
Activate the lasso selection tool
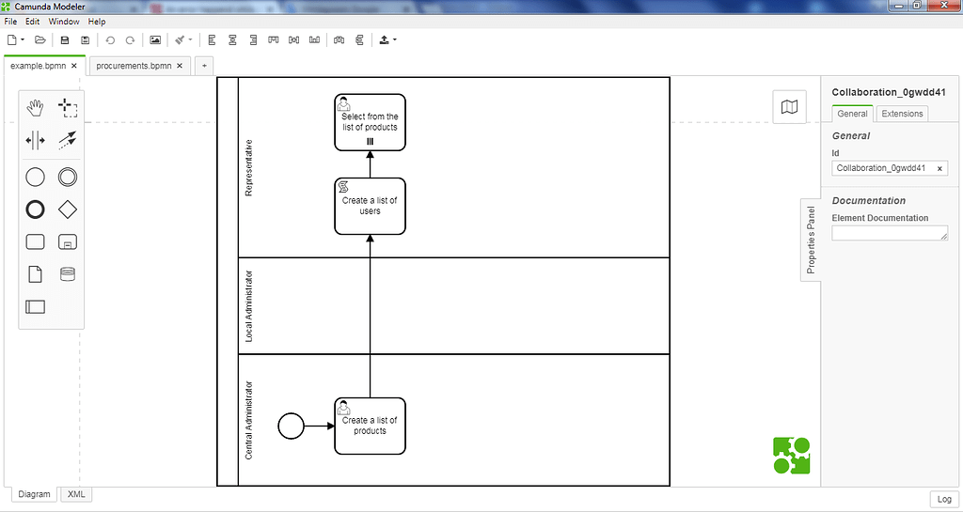pos(67,107)
